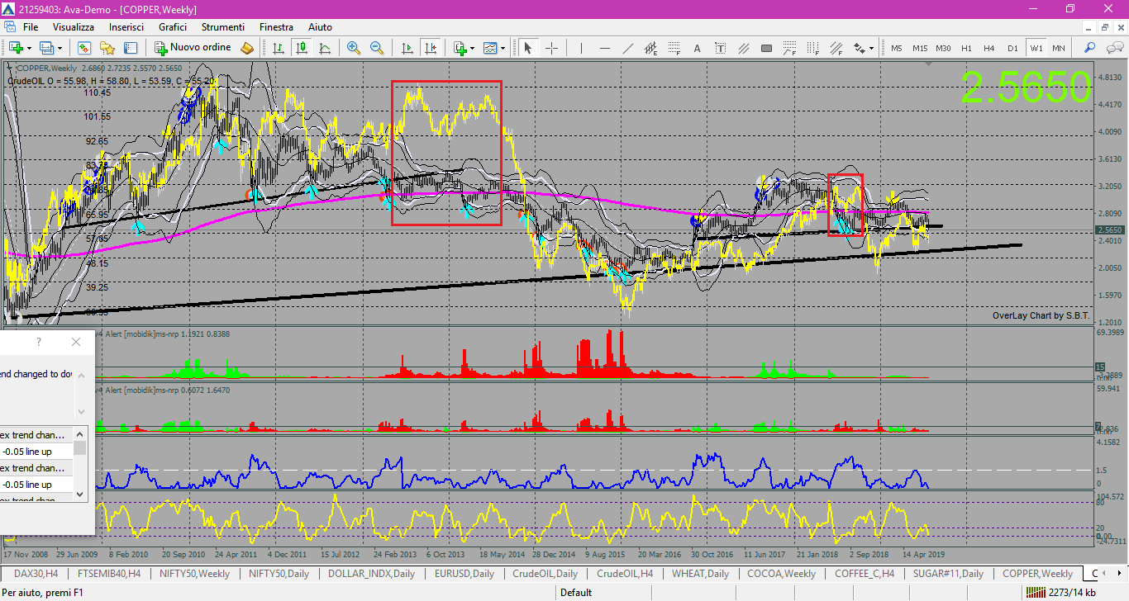Click the Nuovo ordine button

click(x=193, y=48)
